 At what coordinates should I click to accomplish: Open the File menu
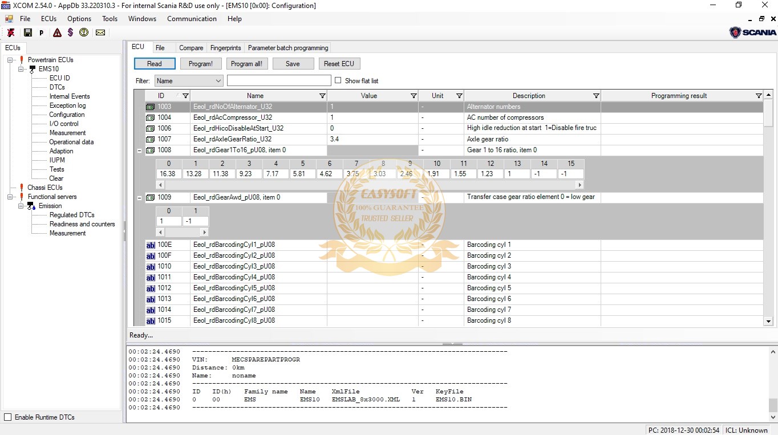click(x=25, y=19)
